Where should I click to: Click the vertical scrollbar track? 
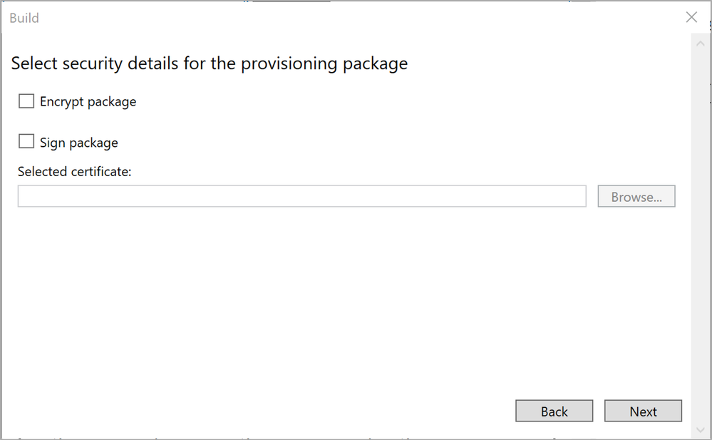click(701, 235)
